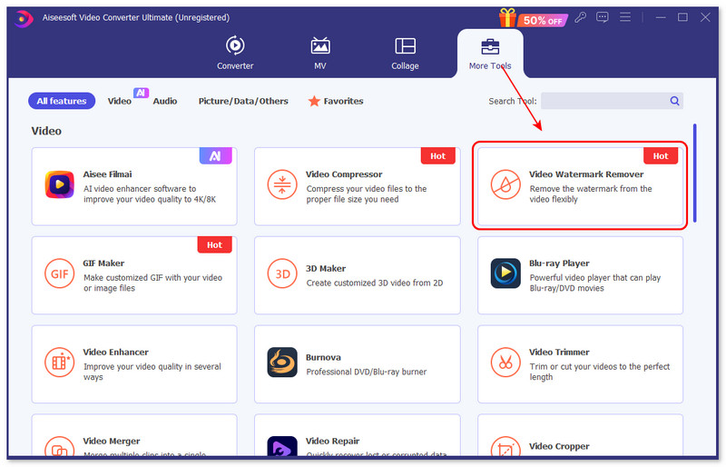Click the AI badge next to Video filter
The width and height of the screenshot is (726, 467).
pos(141,93)
